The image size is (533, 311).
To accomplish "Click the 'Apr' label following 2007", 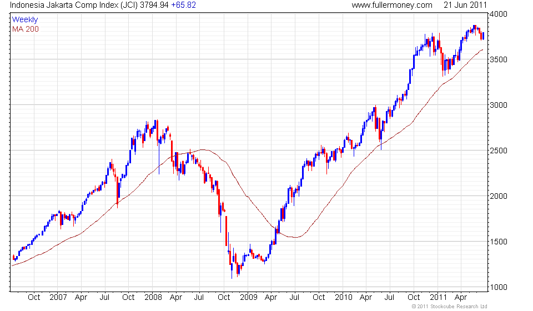I will (x=81, y=298).
